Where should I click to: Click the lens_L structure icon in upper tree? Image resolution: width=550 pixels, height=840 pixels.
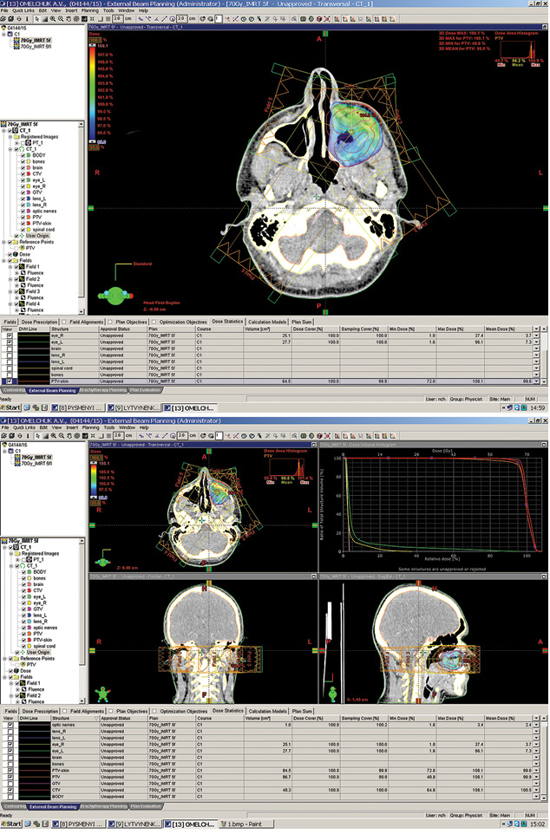[29, 199]
